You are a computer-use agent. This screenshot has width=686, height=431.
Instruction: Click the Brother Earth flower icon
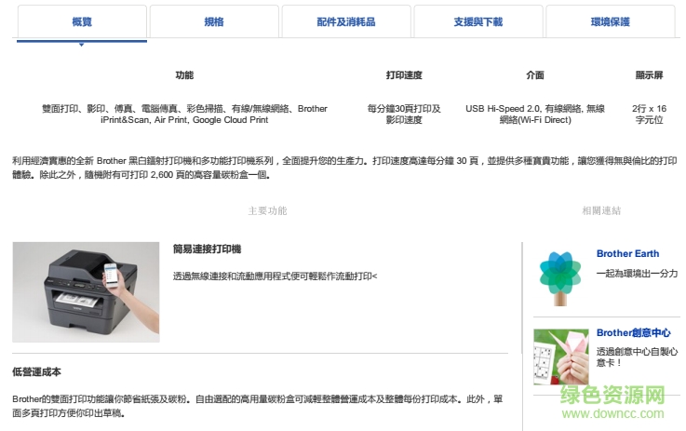pos(560,277)
